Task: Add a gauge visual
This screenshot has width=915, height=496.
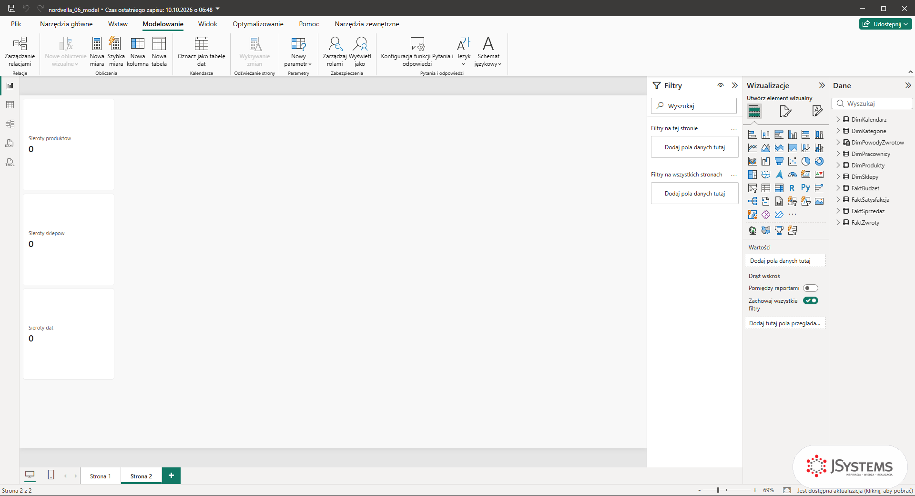Action: pos(792,175)
